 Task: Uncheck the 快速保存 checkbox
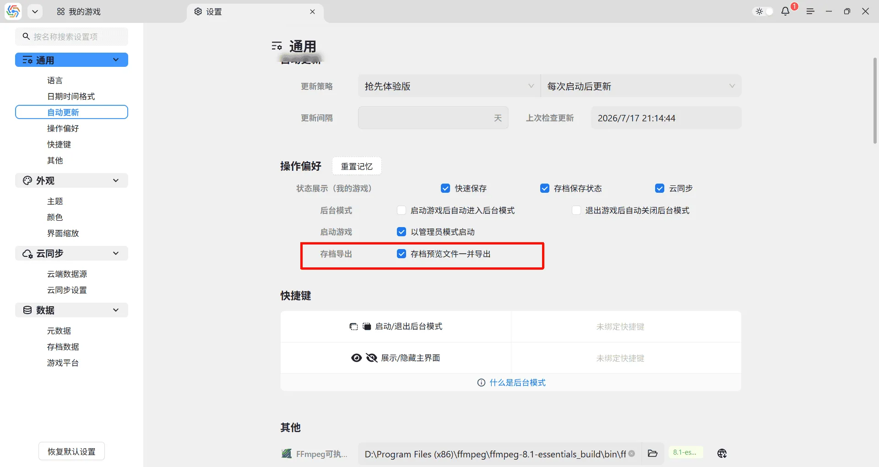445,188
